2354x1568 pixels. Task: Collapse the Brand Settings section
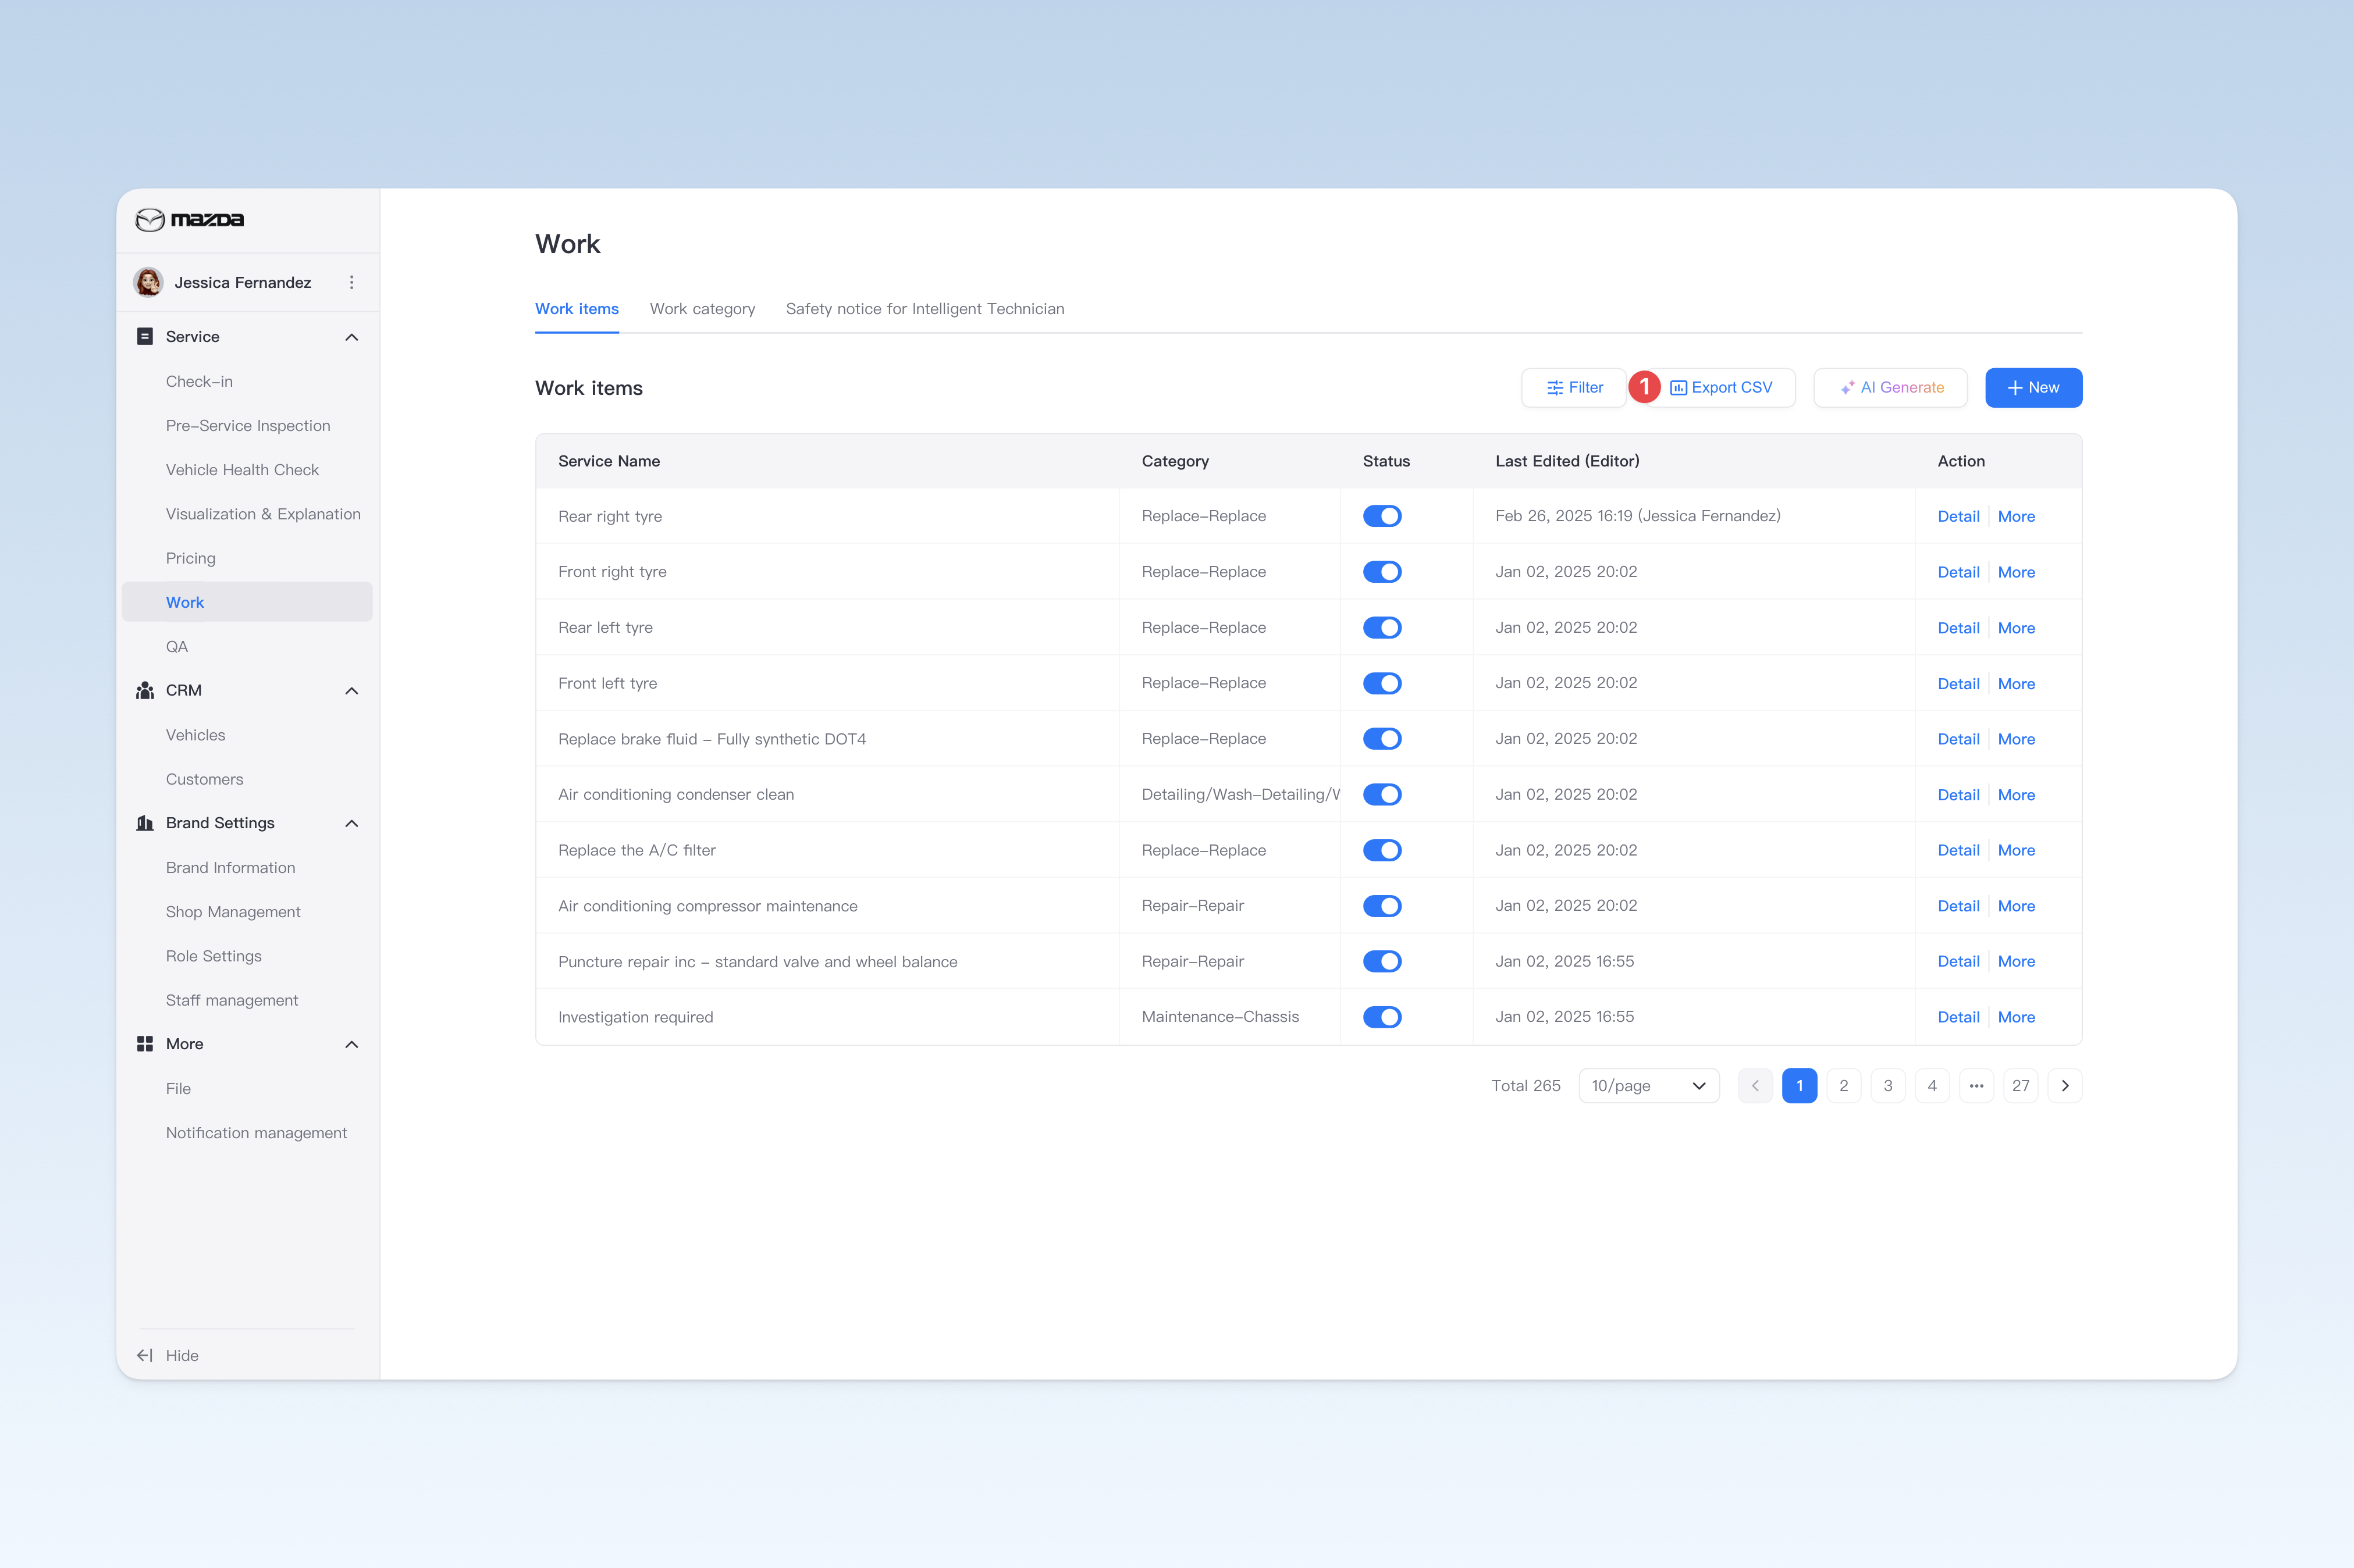[351, 823]
